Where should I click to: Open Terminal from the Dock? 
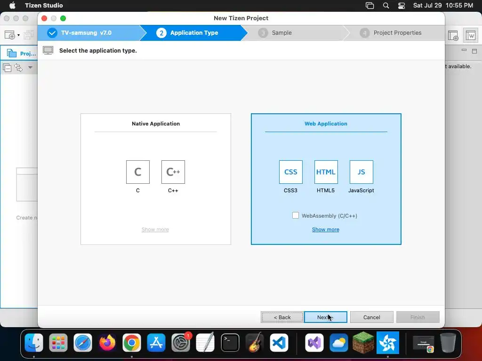(230, 343)
